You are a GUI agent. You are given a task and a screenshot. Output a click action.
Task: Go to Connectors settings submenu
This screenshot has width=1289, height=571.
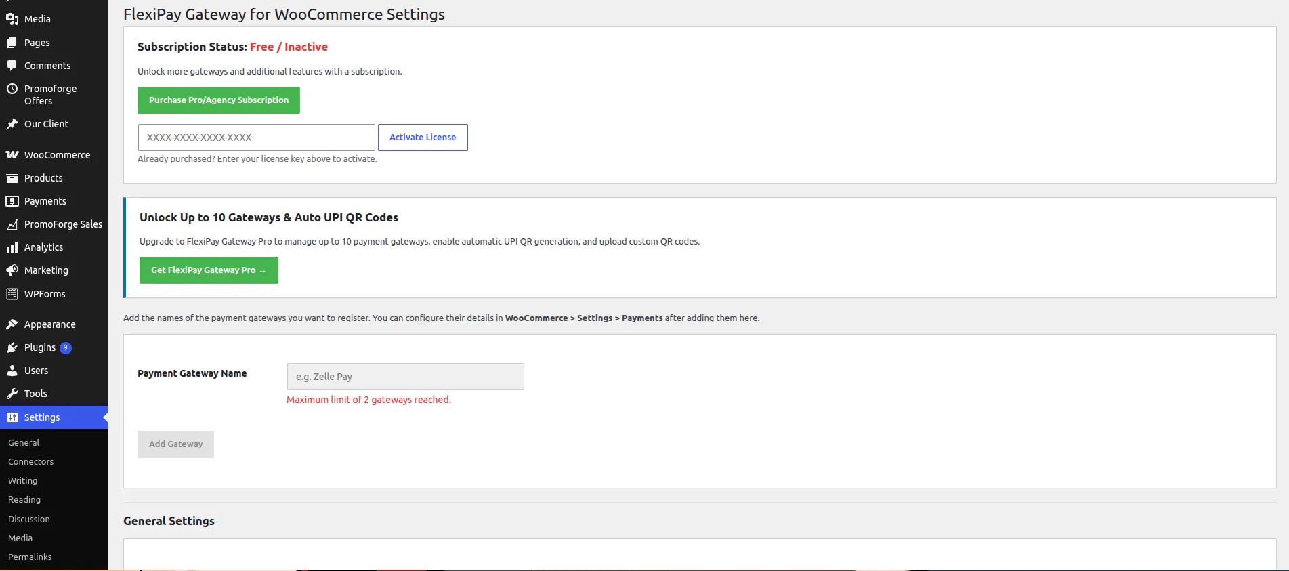tap(31, 461)
